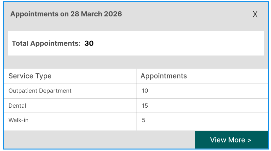The width and height of the screenshot is (271, 151).
Task: Select the Outpatient Department service row
Action: (x=40, y=91)
